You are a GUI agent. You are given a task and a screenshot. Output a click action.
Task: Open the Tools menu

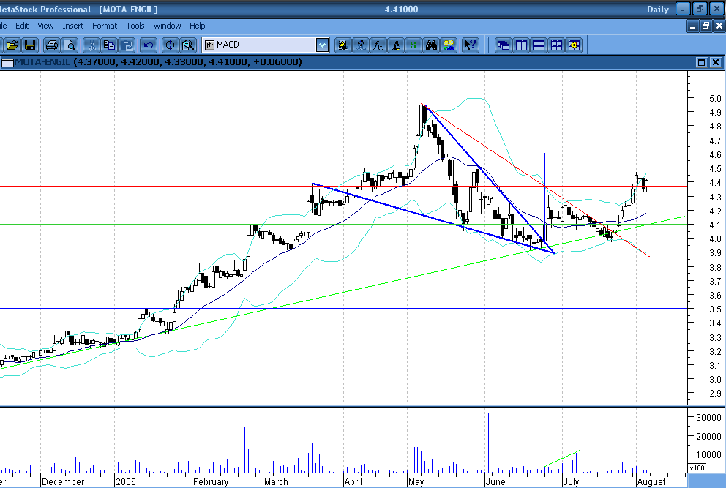pos(135,26)
